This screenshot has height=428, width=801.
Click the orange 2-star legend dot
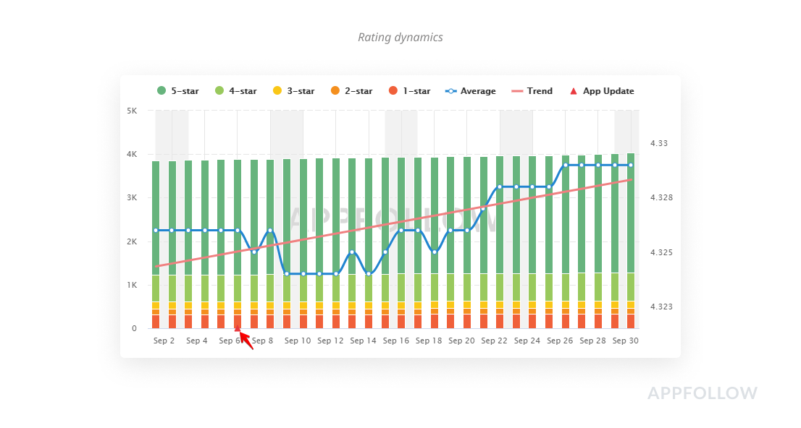tap(335, 91)
